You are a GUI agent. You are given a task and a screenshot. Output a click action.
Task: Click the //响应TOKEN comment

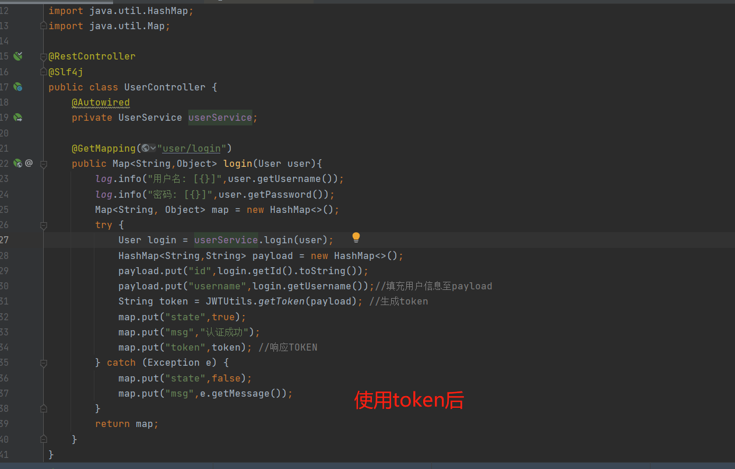point(288,347)
